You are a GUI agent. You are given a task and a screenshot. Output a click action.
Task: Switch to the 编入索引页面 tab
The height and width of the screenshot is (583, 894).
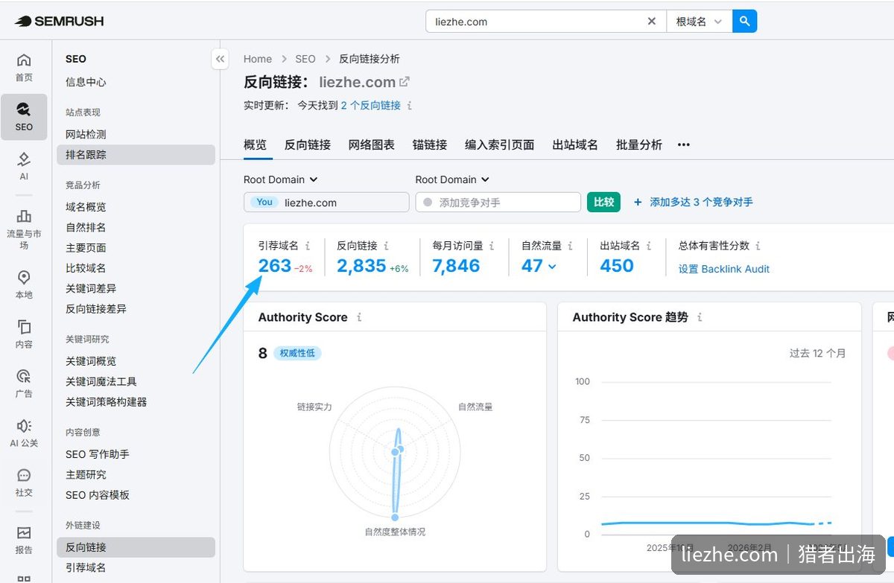pyautogui.click(x=500, y=145)
